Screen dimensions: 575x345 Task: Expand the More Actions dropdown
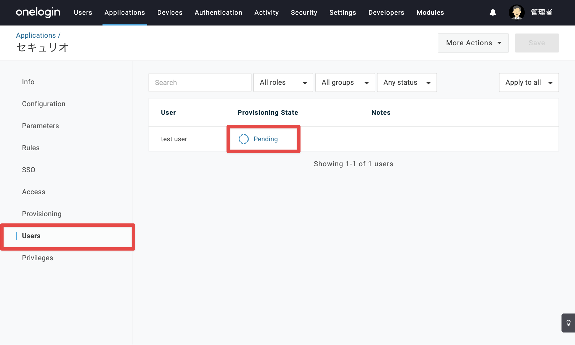pyautogui.click(x=473, y=43)
